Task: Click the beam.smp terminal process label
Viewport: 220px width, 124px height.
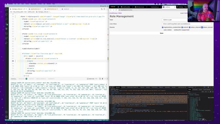Action: [91, 79]
